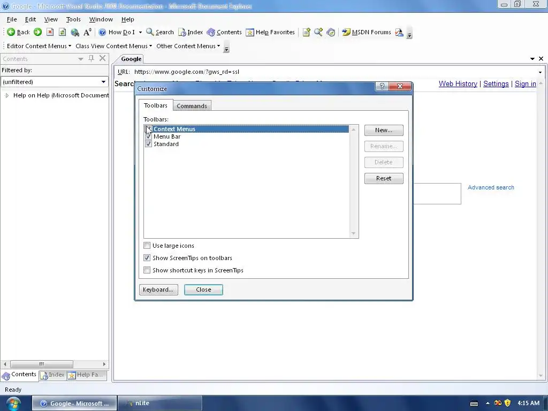Click the Forward navigation arrow icon
Image resolution: width=548 pixels, height=411 pixels.
[x=38, y=32]
